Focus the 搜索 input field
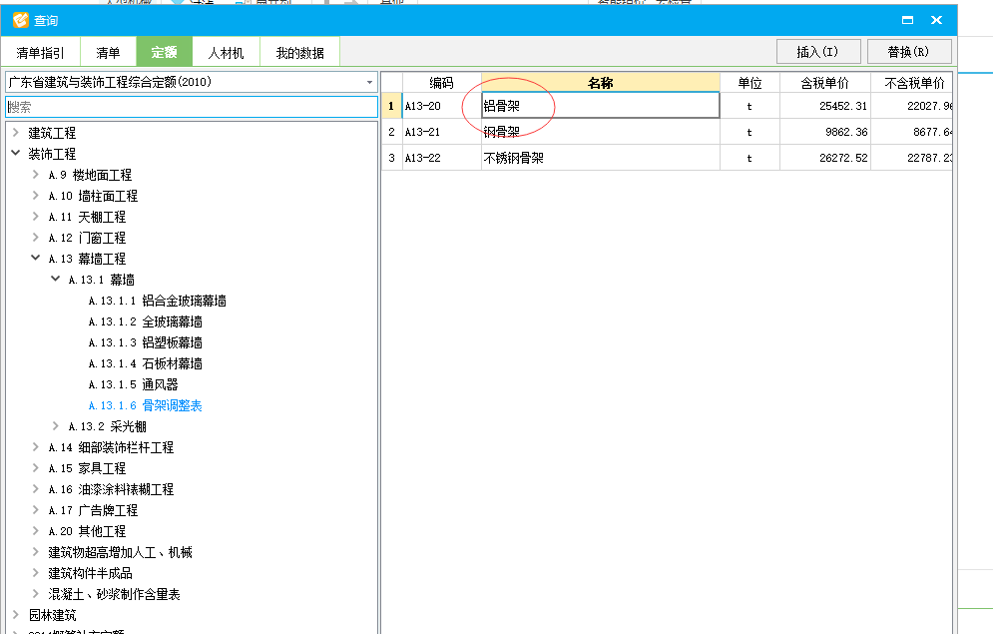The image size is (993, 634). (192, 107)
